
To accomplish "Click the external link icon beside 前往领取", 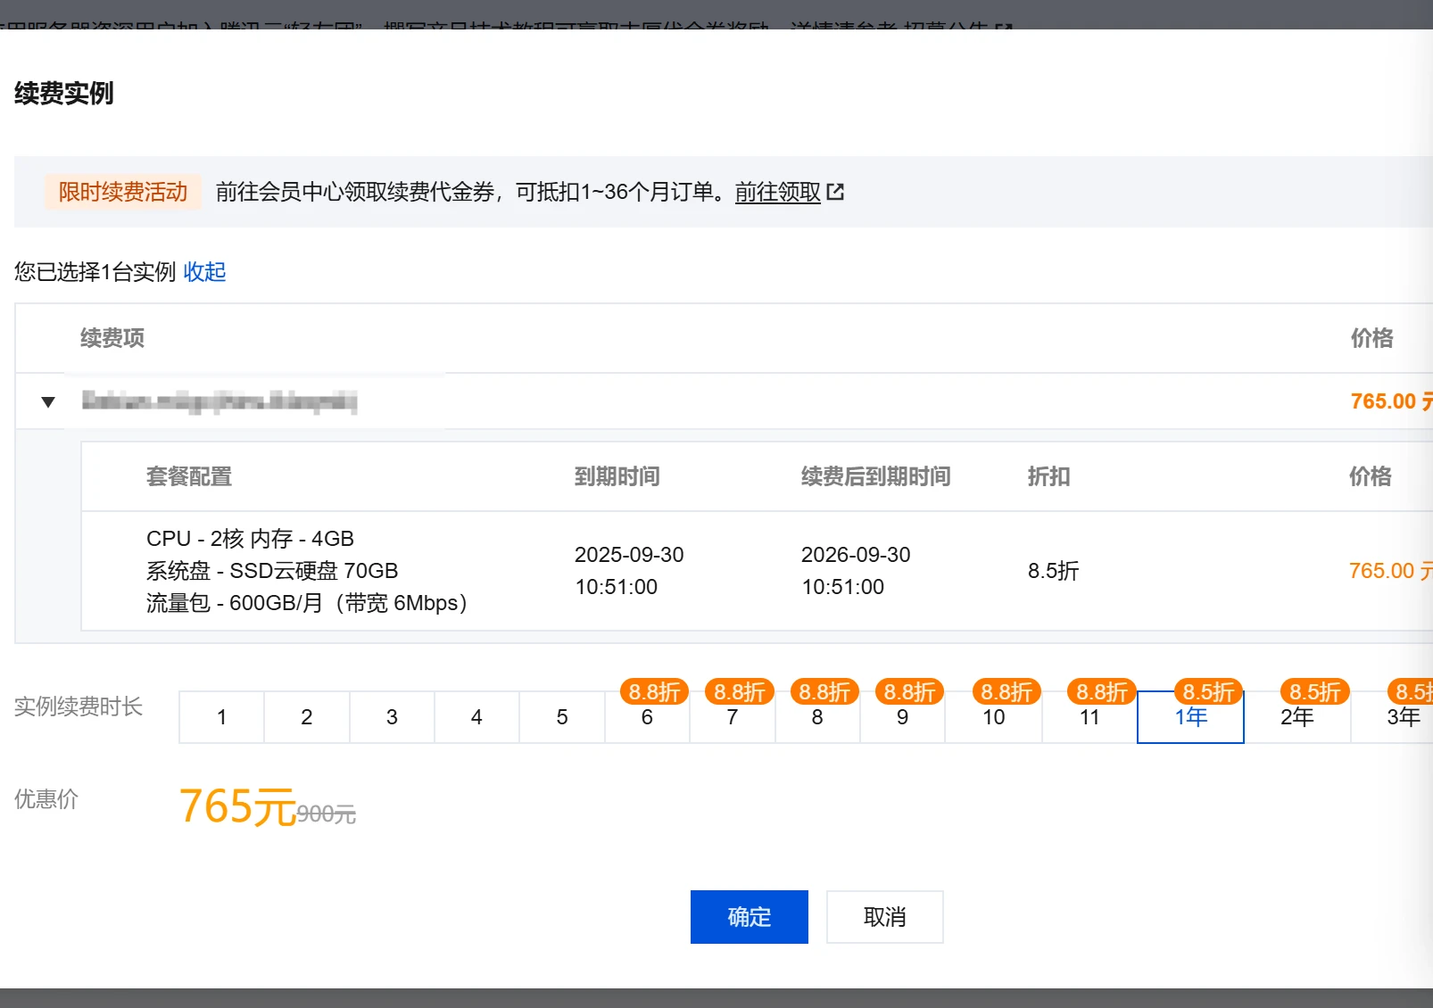I will click(835, 192).
